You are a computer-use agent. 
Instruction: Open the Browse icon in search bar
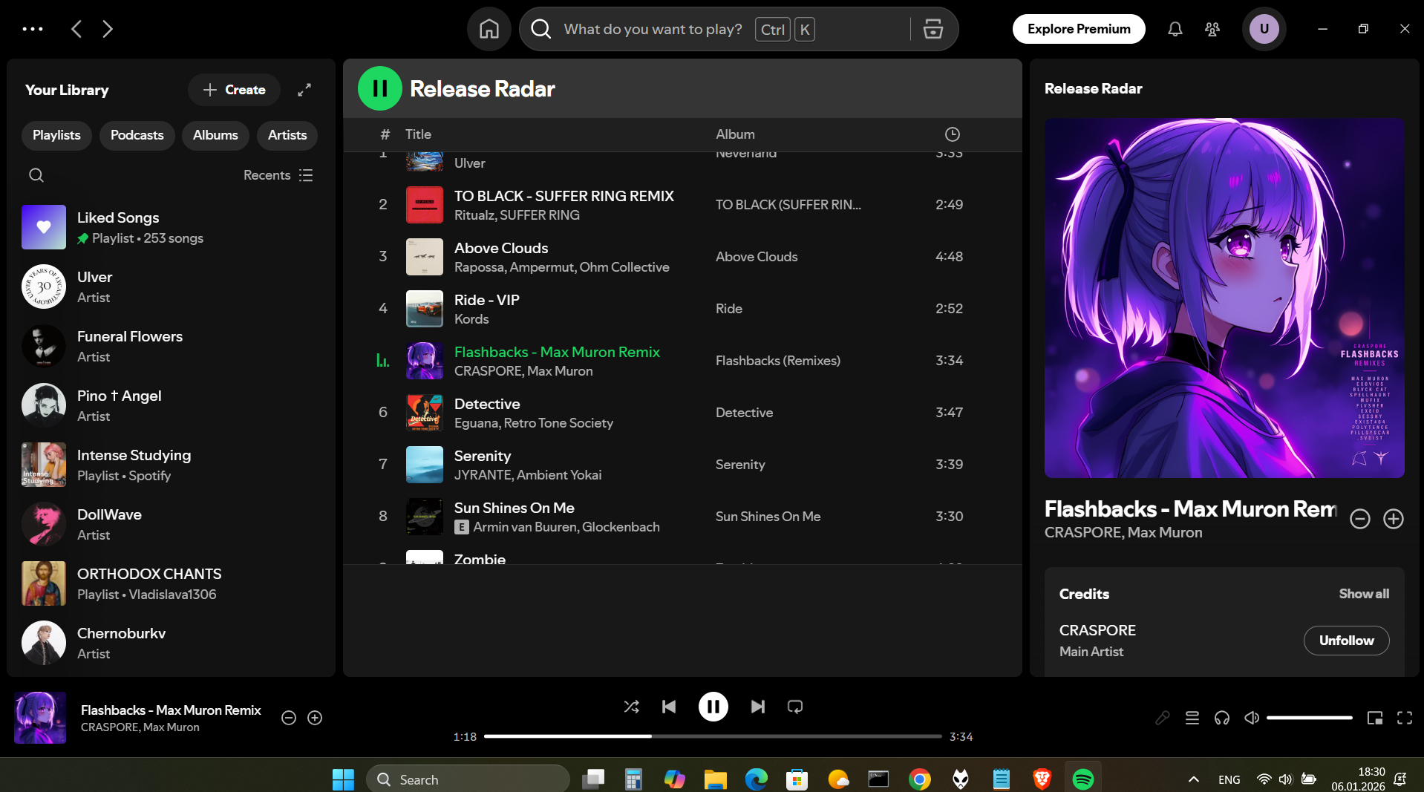coord(933,29)
